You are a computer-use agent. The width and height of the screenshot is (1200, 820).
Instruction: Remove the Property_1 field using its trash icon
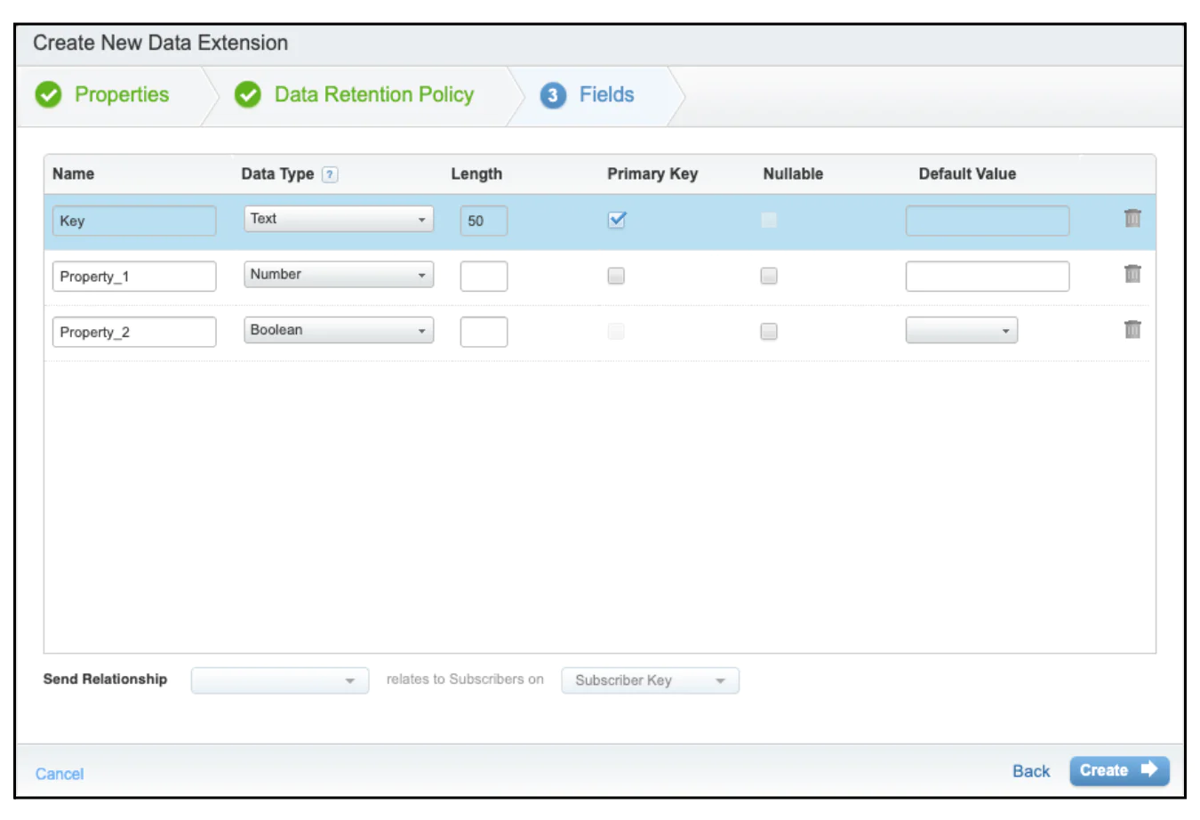(x=1132, y=273)
